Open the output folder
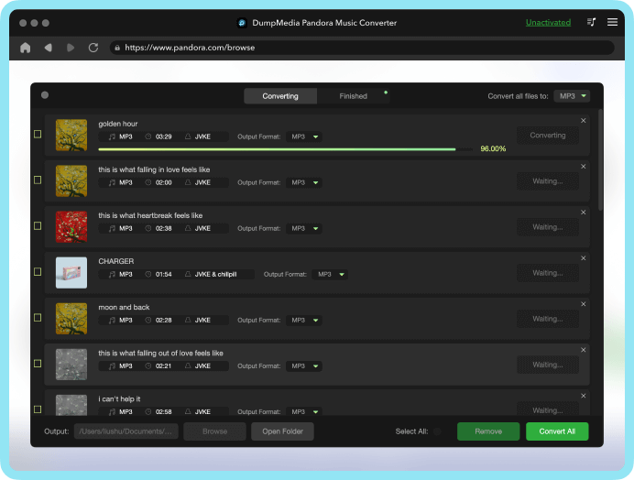Screen dimensions: 634x480 point(282,431)
